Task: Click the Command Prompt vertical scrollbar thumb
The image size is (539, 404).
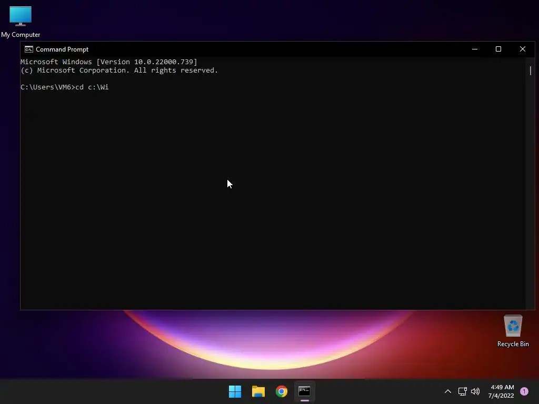Action: (531, 71)
